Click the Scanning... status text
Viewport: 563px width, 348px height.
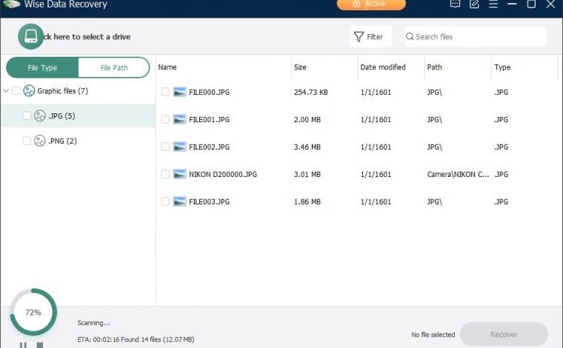click(94, 323)
